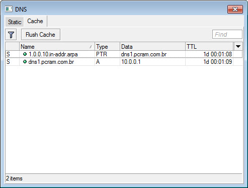The image size is (248, 188).
Task: Switch to the Static tab
Action: (x=15, y=22)
